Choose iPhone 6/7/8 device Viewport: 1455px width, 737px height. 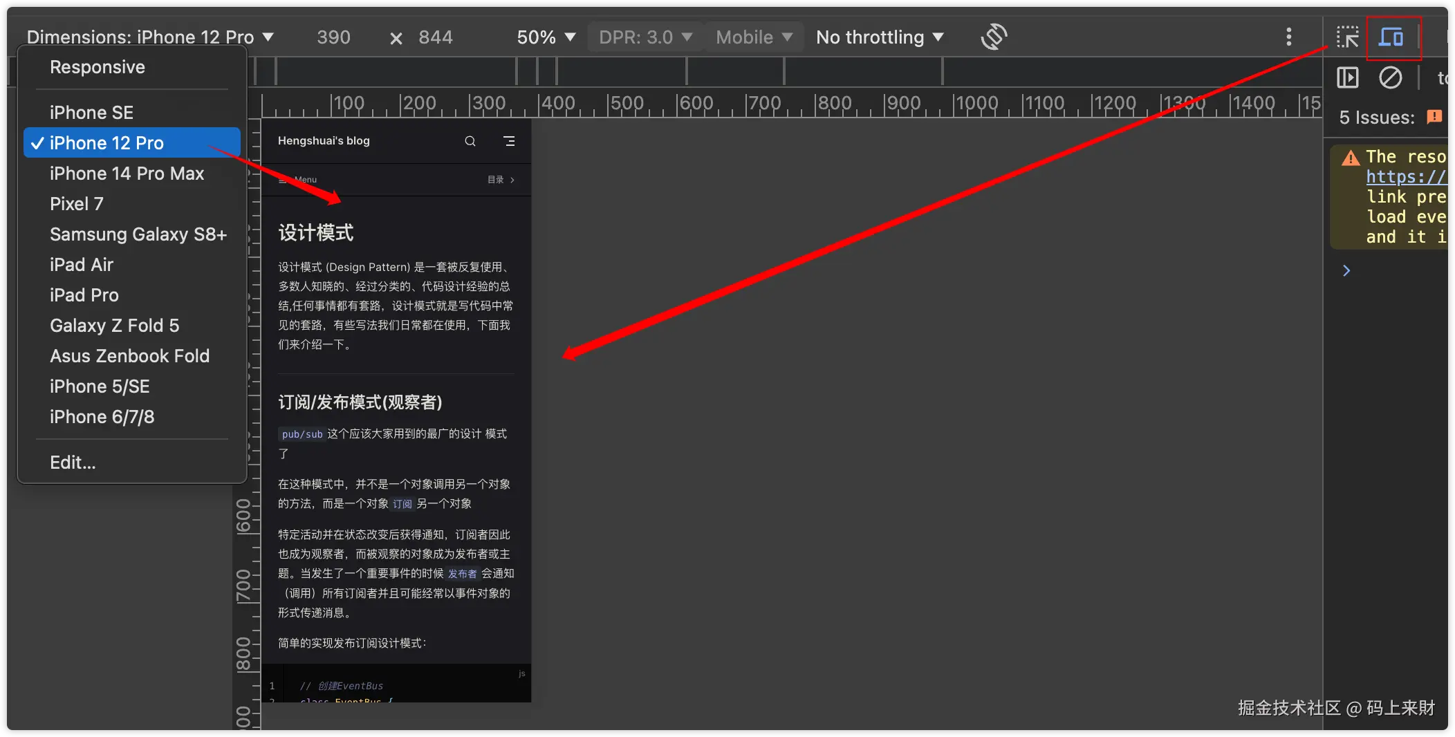[x=131, y=417]
